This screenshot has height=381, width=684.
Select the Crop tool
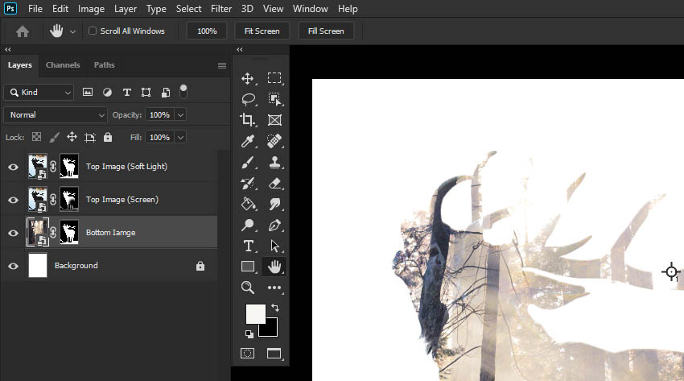248,119
